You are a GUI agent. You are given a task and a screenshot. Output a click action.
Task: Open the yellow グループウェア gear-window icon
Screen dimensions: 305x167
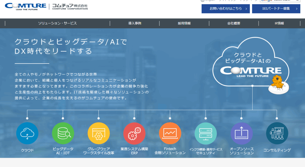pyautogui.click(x=99, y=133)
